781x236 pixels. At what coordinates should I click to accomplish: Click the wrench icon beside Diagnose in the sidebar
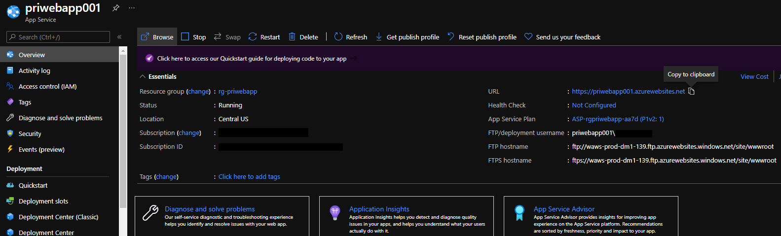(x=10, y=118)
